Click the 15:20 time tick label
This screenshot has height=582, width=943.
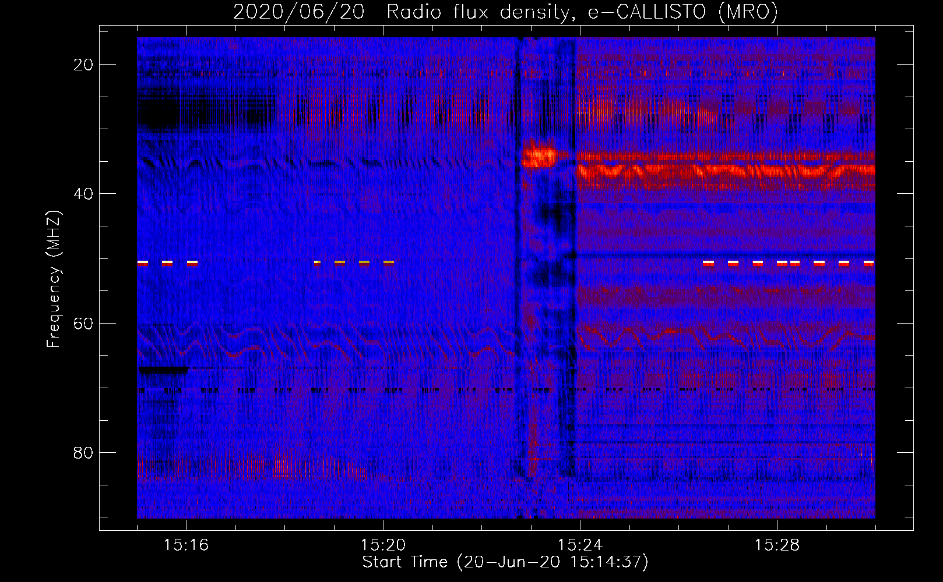tap(383, 545)
